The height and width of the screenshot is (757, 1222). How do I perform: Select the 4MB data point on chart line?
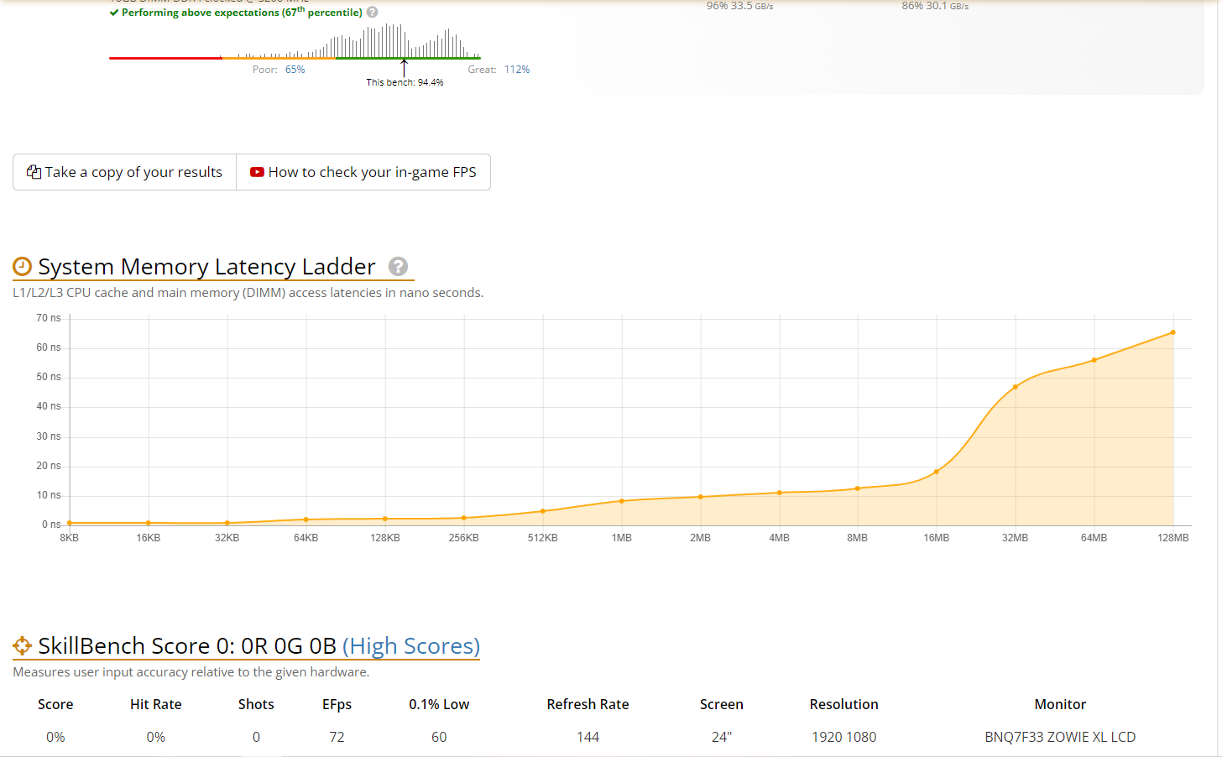[x=780, y=493]
